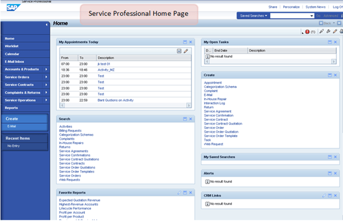Click the pencil icon in the top toolbar
The image size is (343, 221).
pyautogui.click(x=335, y=31)
